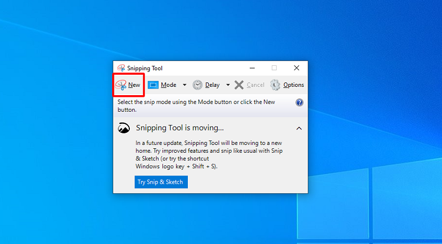Open the Mode dropdown arrow
This screenshot has width=442, height=244.
coord(185,85)
